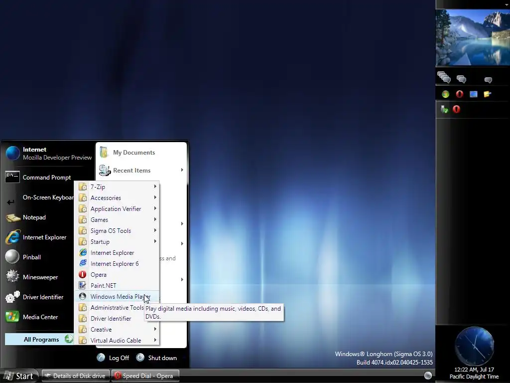Click the 12:22 AM, Jul 17 time text

tap(474, 370)
